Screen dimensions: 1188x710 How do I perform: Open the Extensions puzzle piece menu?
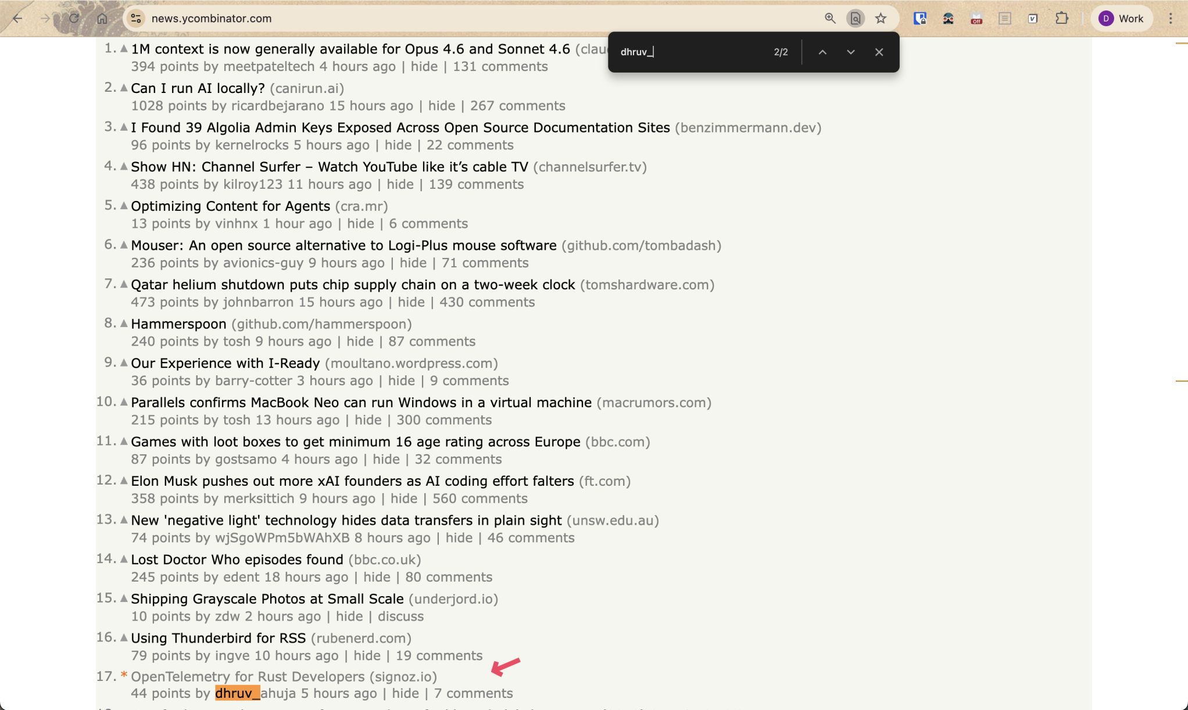1062,18
